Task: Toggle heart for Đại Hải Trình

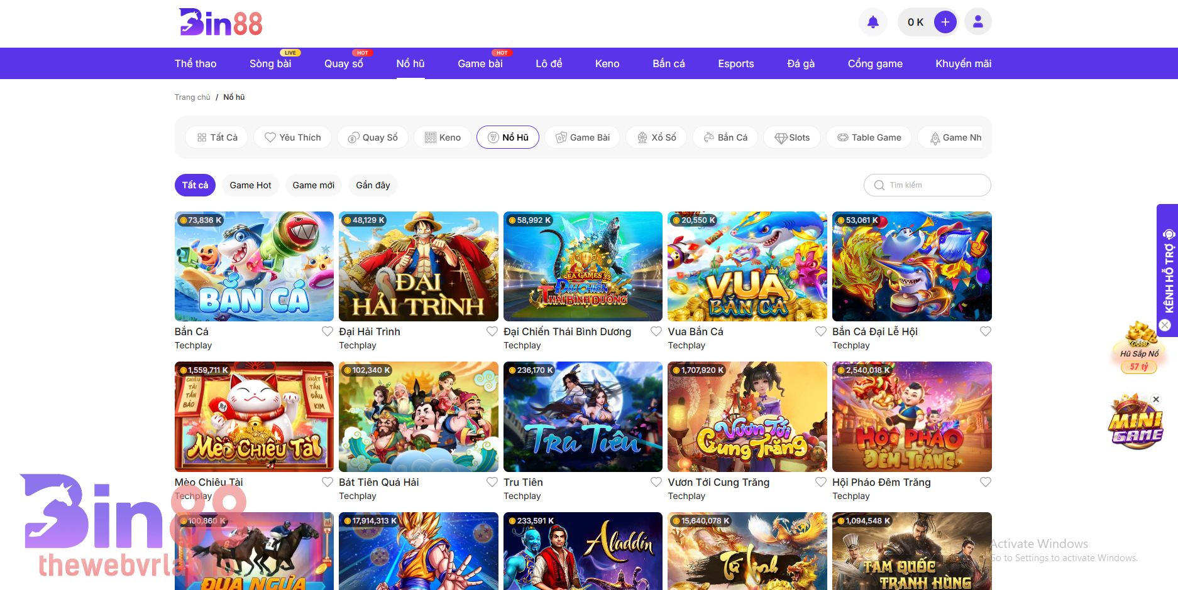Action: 492,331
